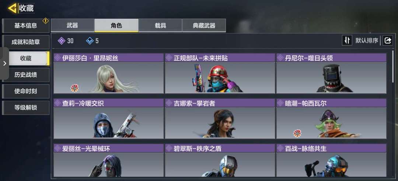Expand the left side panel chevron
This screenshot has width=398, height=181.
tap(4, 63)
